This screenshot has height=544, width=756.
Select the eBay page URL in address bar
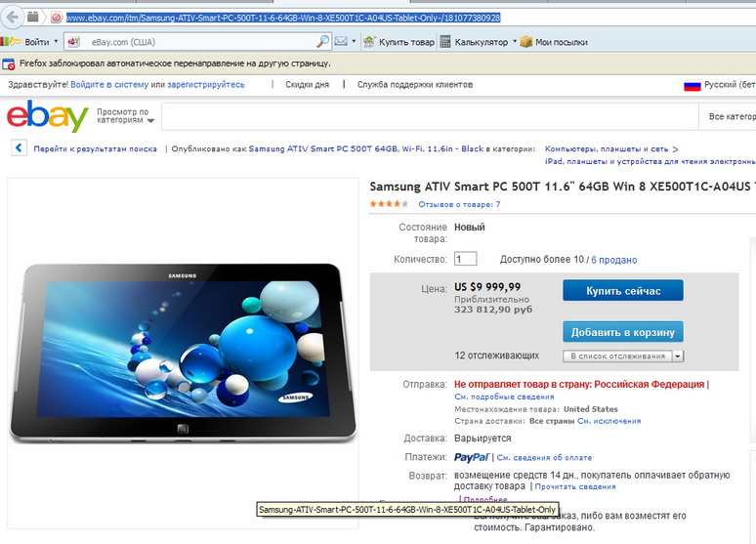click(x=283, y=19)
